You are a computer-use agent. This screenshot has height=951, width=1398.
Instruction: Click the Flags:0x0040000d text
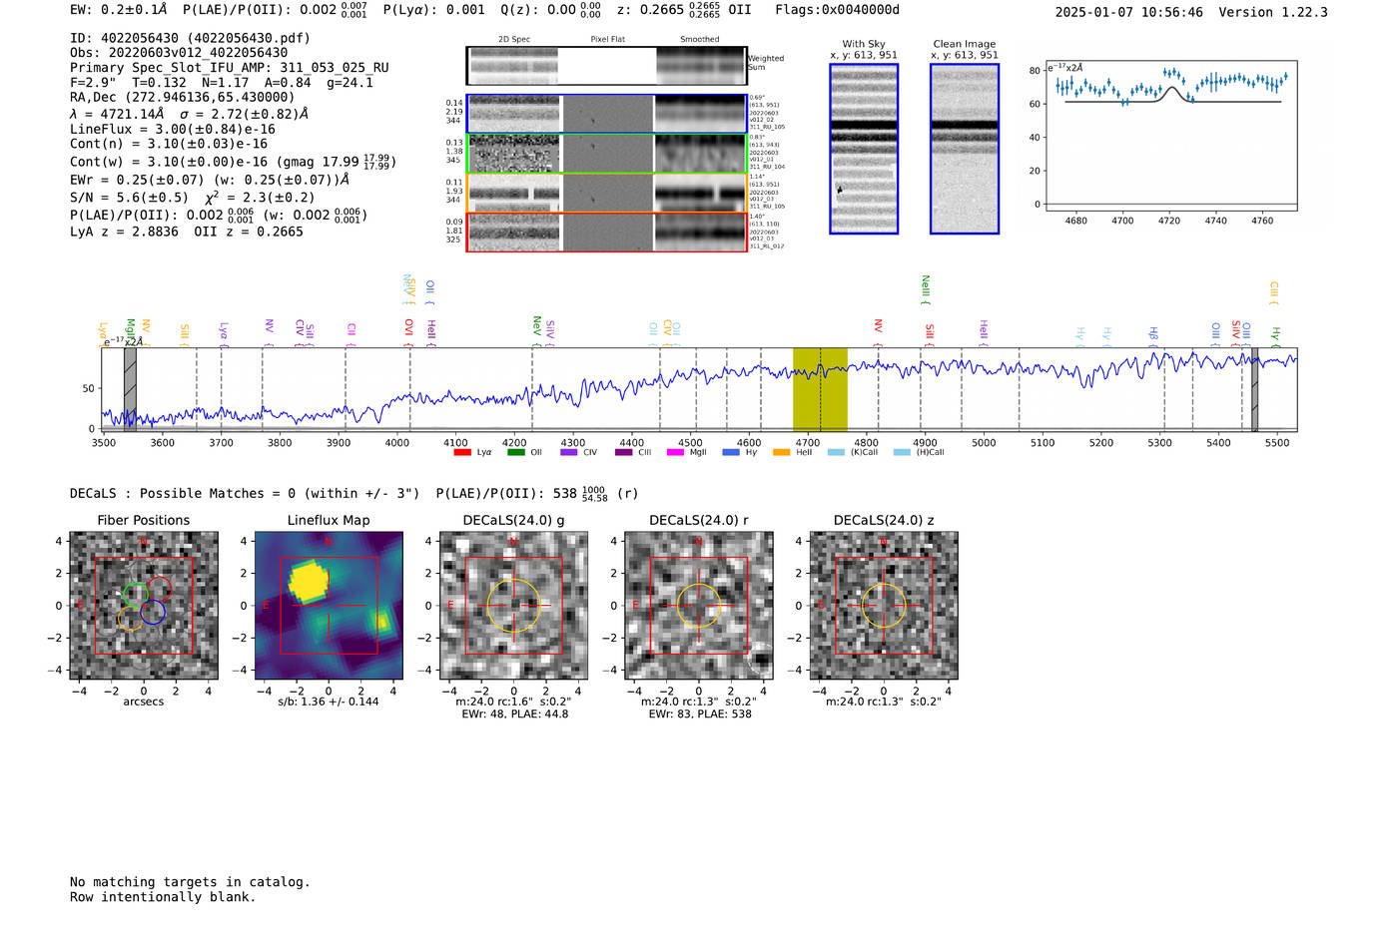point(838,10)
